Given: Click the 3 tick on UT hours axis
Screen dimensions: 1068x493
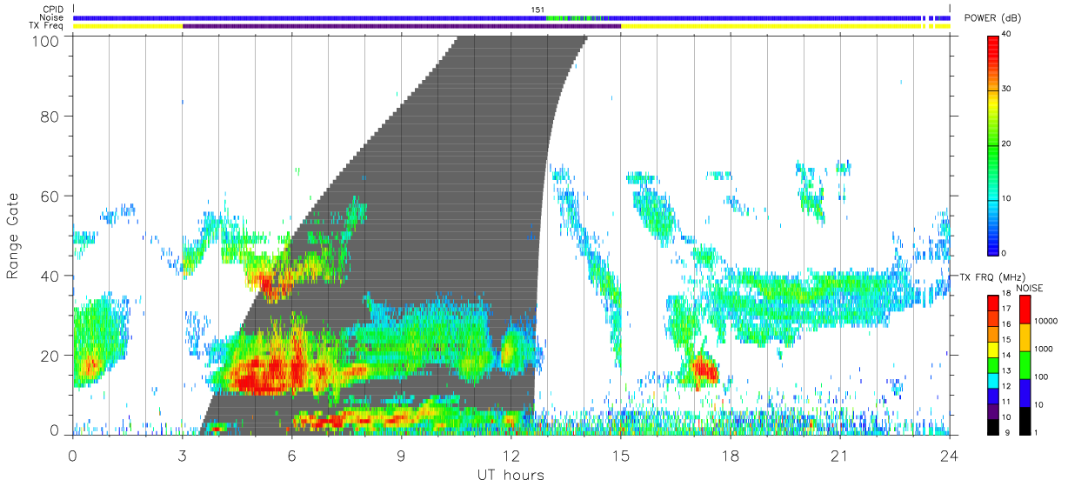Looking at the screenshot, I should point(183,456).
